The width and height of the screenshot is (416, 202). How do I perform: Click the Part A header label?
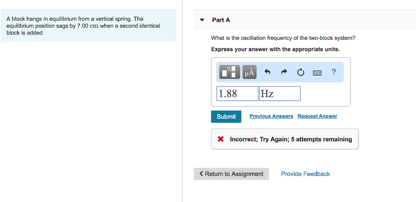click(221, 20)
